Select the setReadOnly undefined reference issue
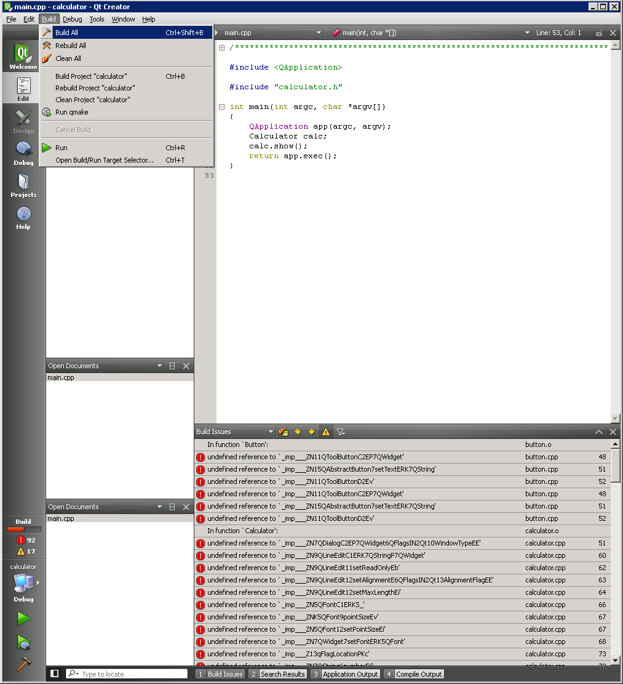Screen dimensions: 623x684 tap(402, 568)
